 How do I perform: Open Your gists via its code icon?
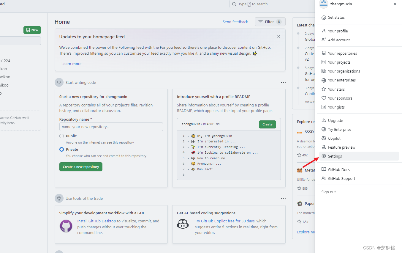tap(324, 107)
